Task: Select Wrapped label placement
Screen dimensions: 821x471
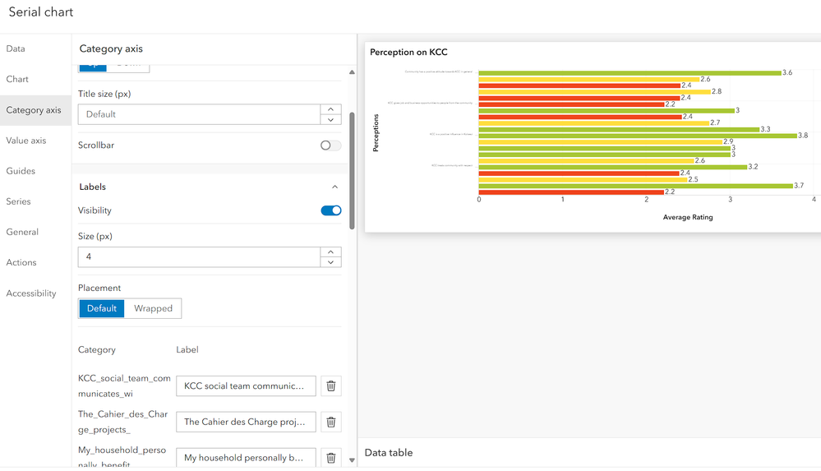Action: [x=153, y=308]
